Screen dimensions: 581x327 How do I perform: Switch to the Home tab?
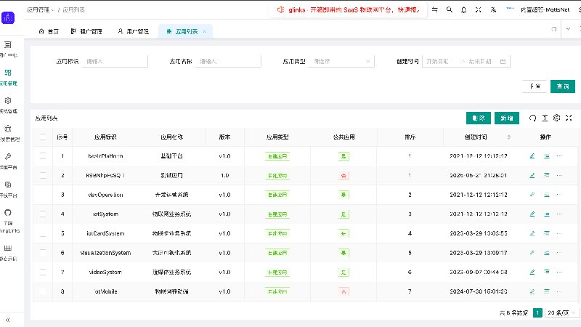tap(49, 31)
